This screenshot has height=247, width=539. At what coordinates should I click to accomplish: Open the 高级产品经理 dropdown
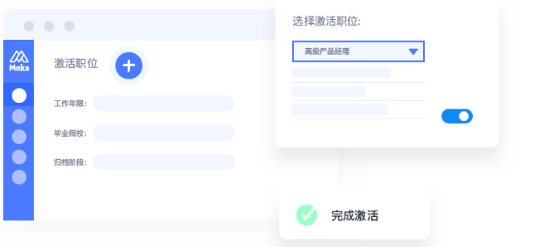[358, 52]
